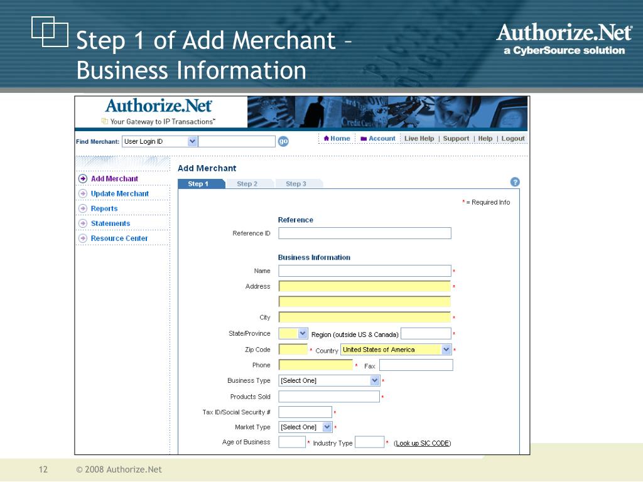Focus the Phone field
Screen dimensions: 643x482
click(316, 365)
